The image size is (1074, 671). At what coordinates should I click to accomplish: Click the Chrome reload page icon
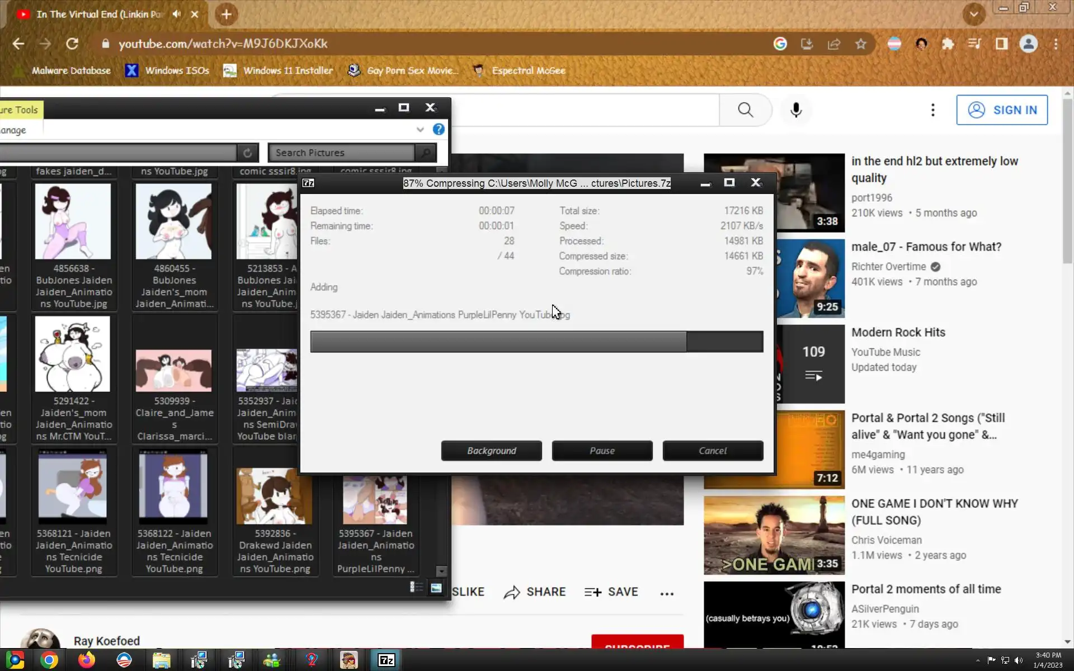pyautogui.click(x=72, y=44)
